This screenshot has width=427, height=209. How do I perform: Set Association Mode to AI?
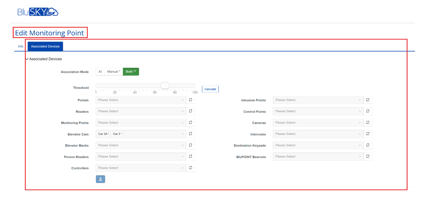point(100,72)
